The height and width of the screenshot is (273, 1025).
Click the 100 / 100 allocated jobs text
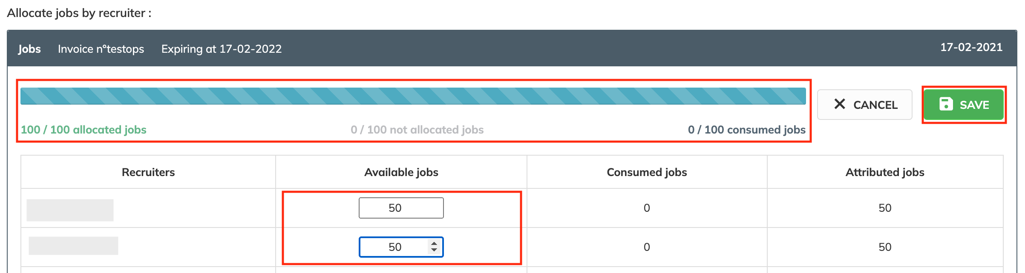(x=83, y=130)
